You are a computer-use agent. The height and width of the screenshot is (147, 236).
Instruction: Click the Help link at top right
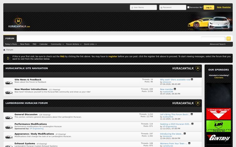tap(219, 7)
